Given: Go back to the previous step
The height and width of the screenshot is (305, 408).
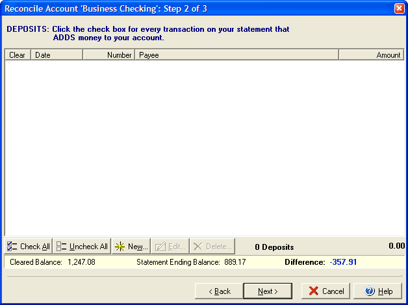Looking at the screenshot, I should point(218,291).
